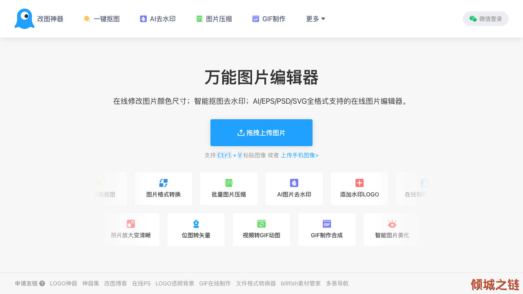This screenshot has height=294, width=523.
Task: Open the AI图片去水印 card
Action: click(294, 189)
